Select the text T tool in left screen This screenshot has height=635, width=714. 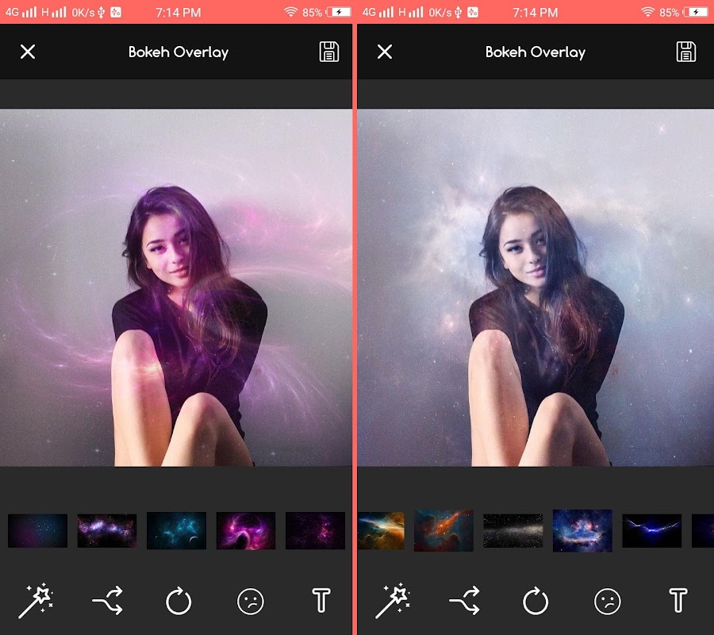coord(321,600)
